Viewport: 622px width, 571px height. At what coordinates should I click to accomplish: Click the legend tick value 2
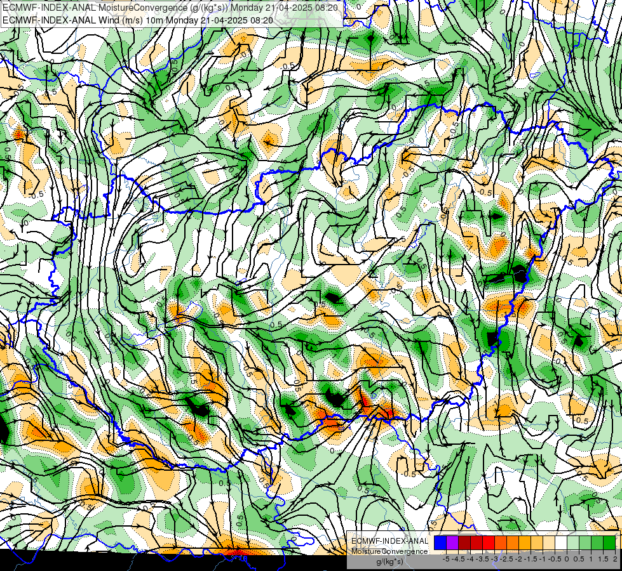pos(615,559)
